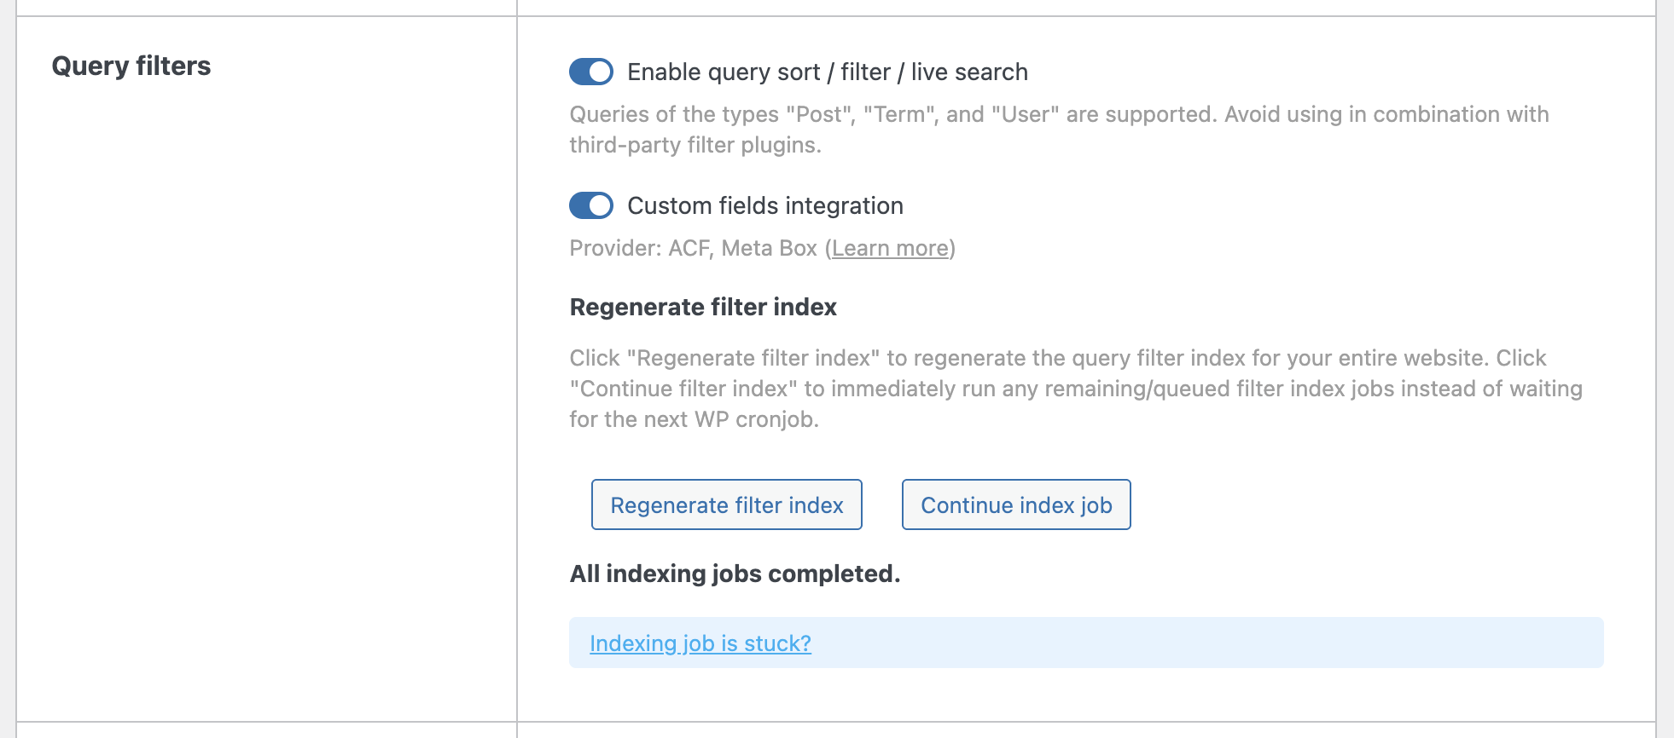The width and height of the screenshot is (1674, 738).
Task: Click empty area right of Continue index job
Action: tap(1365, 504)
